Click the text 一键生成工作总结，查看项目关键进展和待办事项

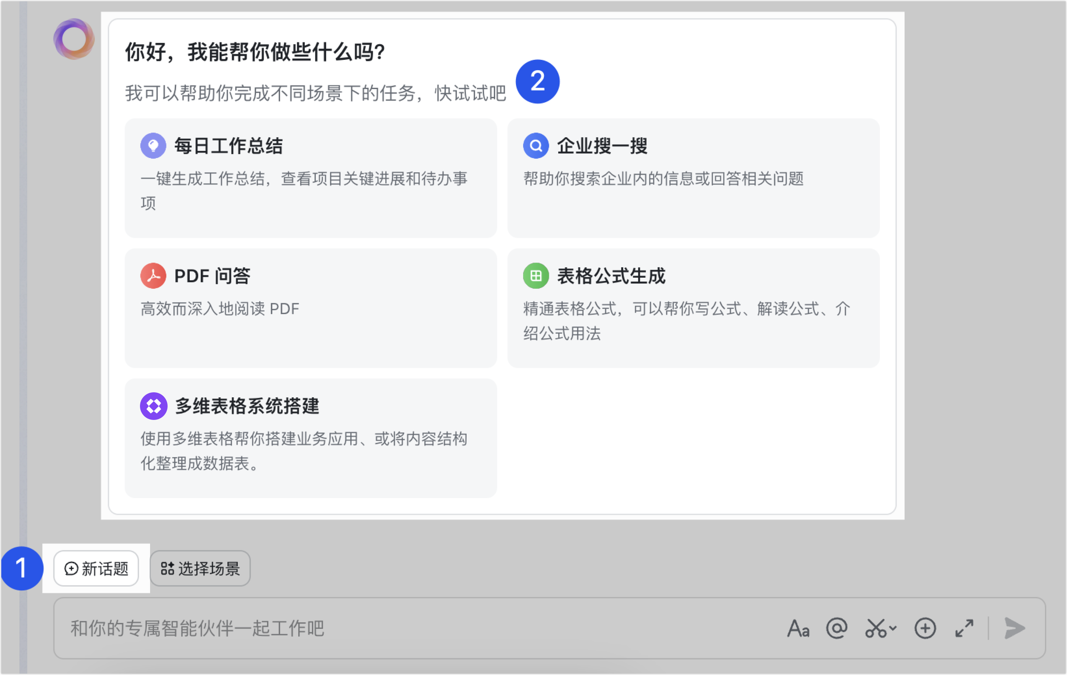304,191
